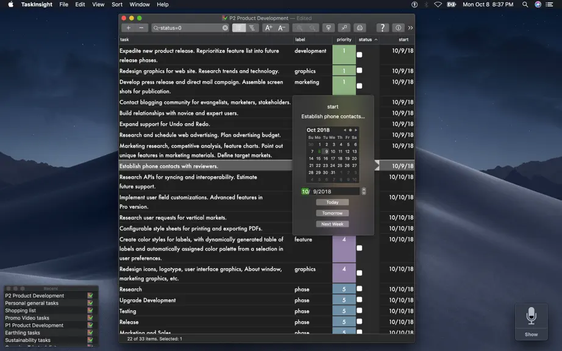562x351 pixels.
Task: Click the presentation screen toolbar icon
Action: point(329,28)
